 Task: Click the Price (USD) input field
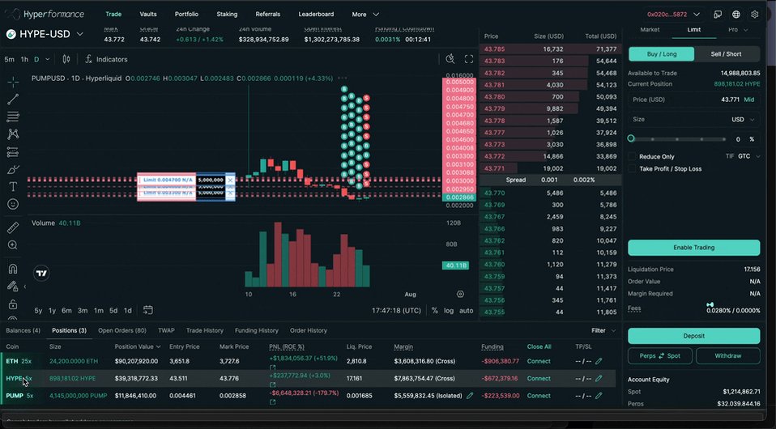tap(694, 100)
